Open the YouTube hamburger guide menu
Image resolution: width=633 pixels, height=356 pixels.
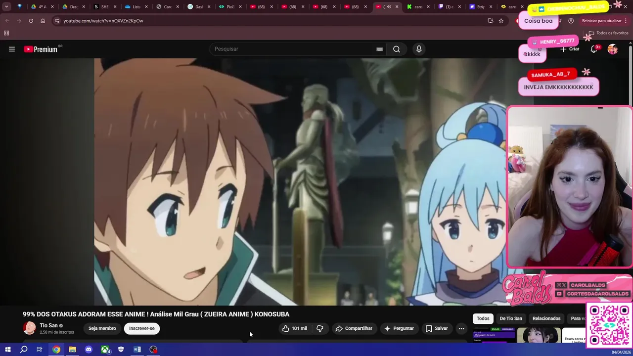pos(12,49)
